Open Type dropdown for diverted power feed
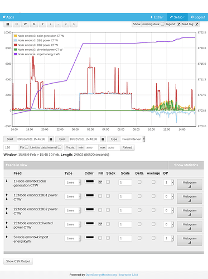208x279 pixels. pos(73,224)
